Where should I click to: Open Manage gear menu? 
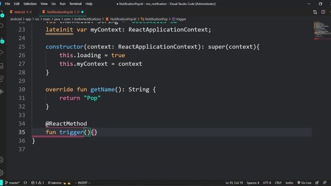[x=2, y=173]
